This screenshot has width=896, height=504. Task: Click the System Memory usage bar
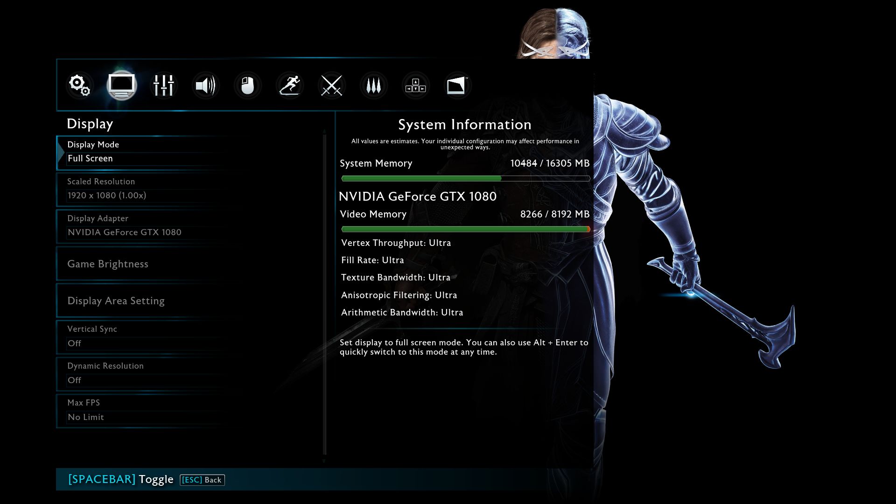click(466, 178)
